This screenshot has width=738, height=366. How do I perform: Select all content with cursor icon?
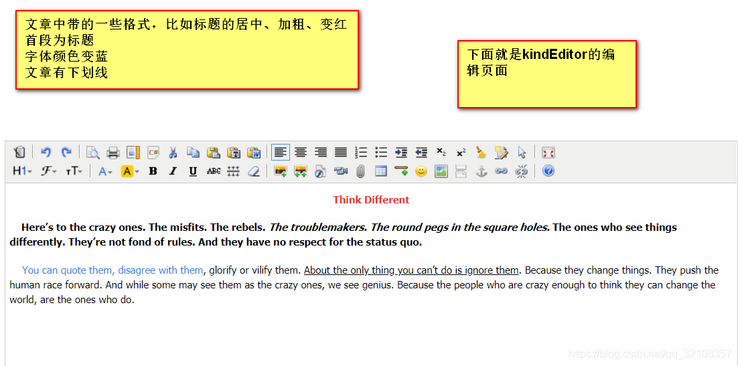coord(522,153)
